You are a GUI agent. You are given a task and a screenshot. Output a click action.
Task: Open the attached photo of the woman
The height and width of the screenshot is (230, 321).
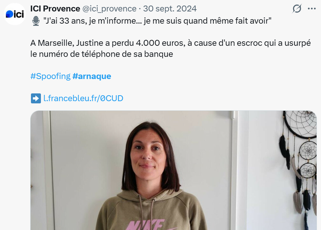pos(174,170)
